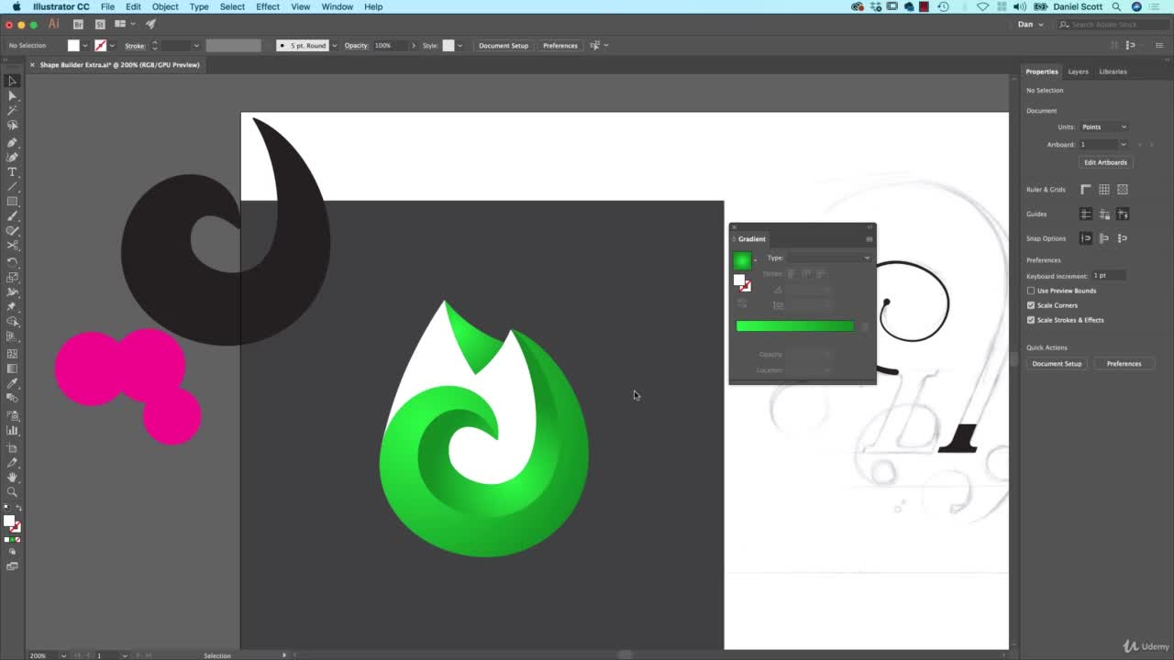Enable Use Preview Bounds checkbox
This screenshot has width=1174, height=660.
coord(1031,291)
